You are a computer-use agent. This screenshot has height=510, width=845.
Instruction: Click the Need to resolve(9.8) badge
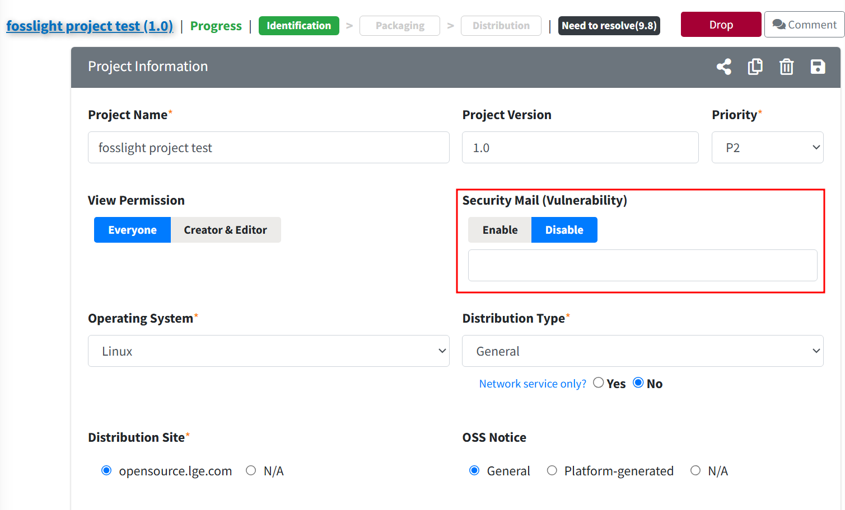click(609, 26)
